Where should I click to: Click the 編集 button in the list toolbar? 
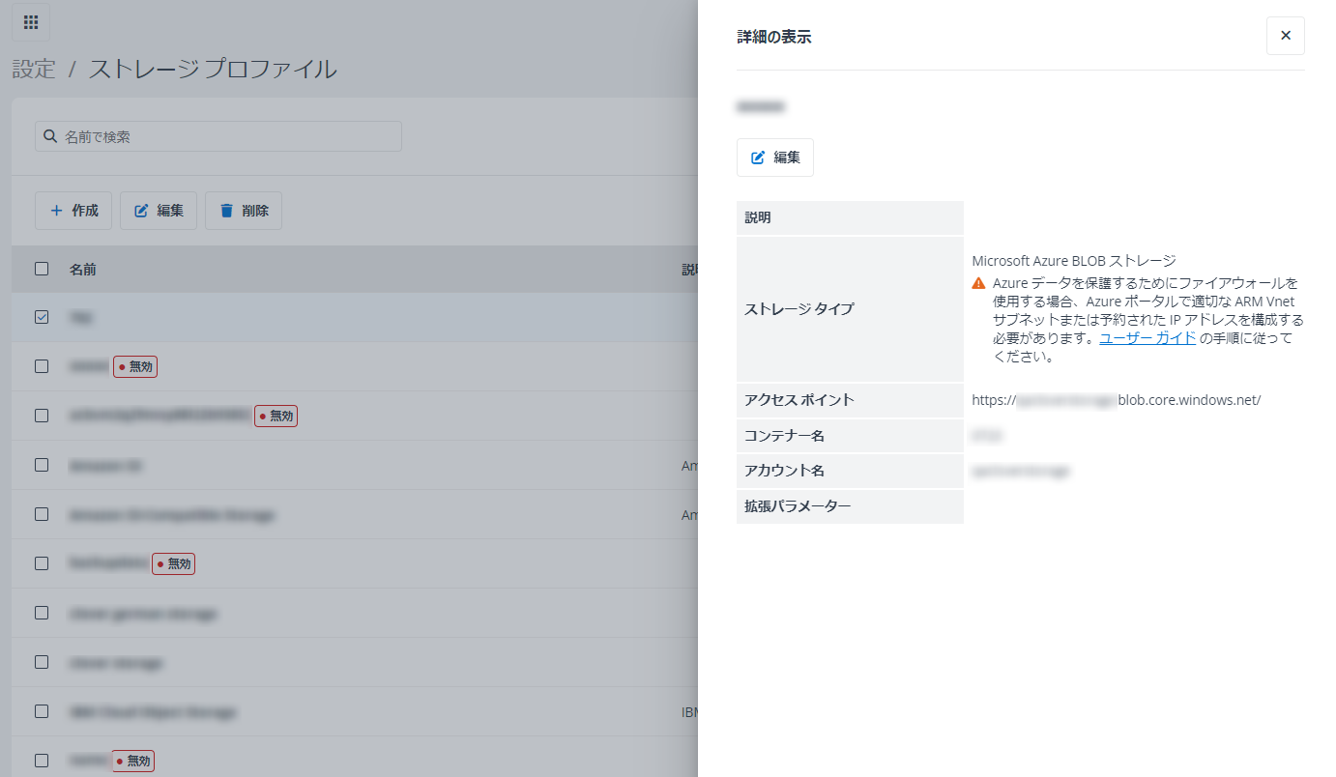coord(159,211)
